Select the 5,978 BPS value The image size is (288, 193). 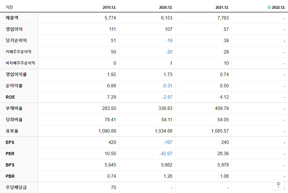coord(223,165)
